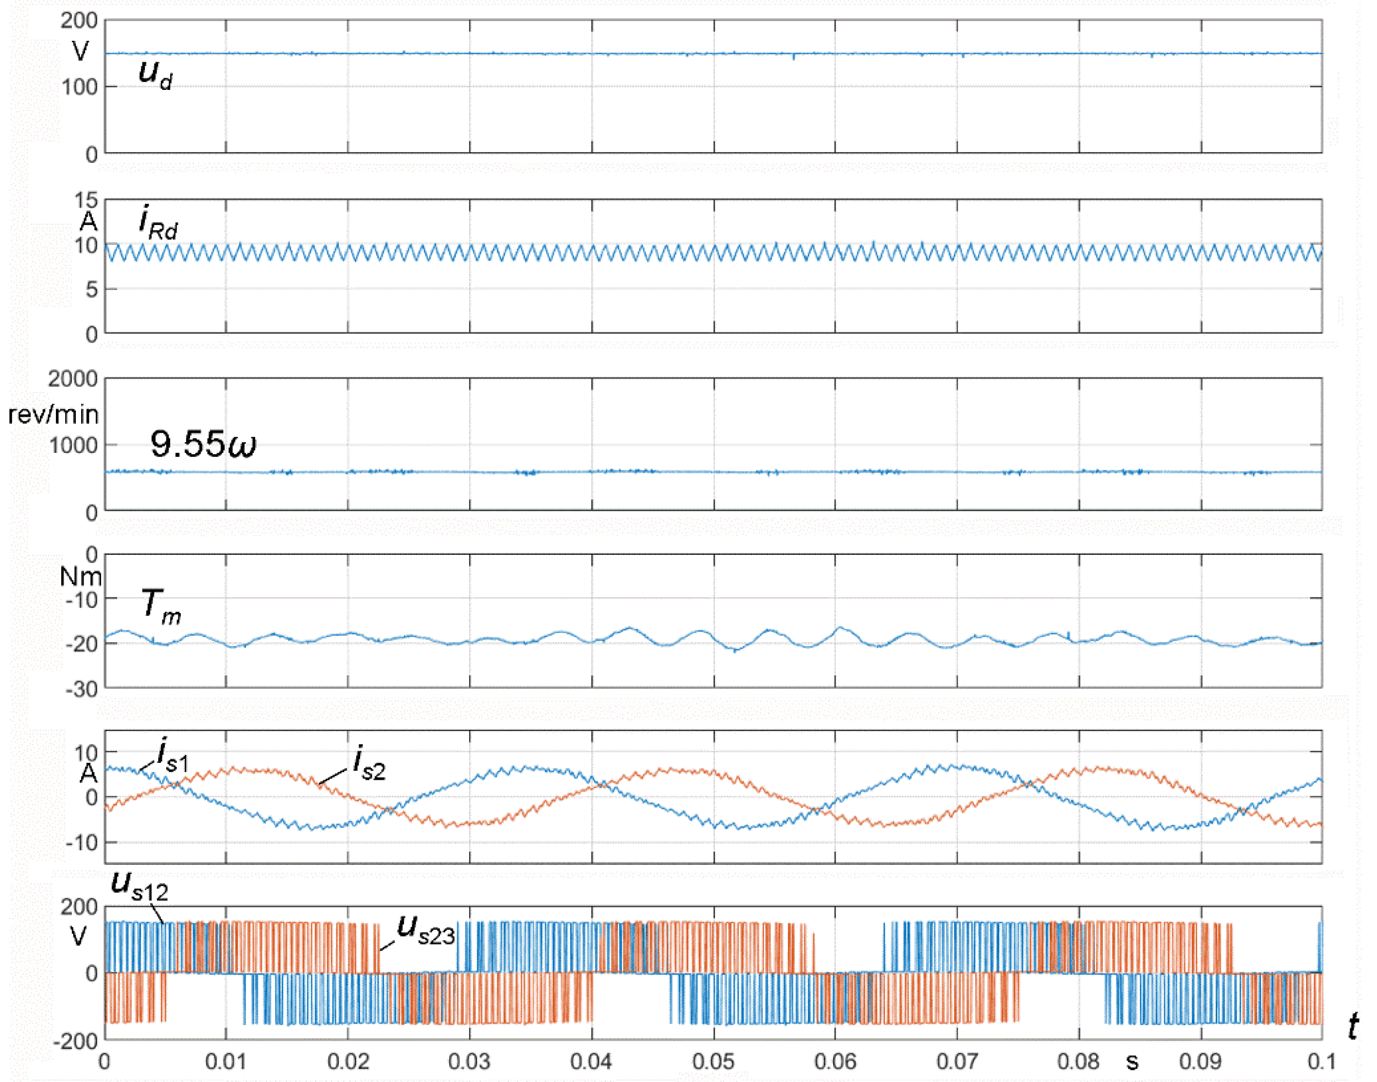Image resolution: width=1377 pixels, height=1082 pixels.
Task: Click the time axis t label
Action: click(x=1353, y=1026)
